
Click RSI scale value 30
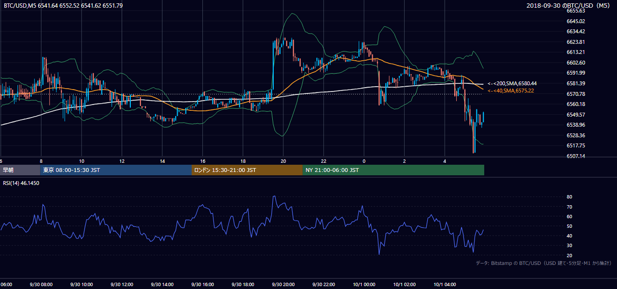570,246
